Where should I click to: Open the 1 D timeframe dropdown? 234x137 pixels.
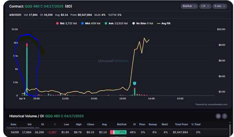pyautogui.click(x=205, y=6)
